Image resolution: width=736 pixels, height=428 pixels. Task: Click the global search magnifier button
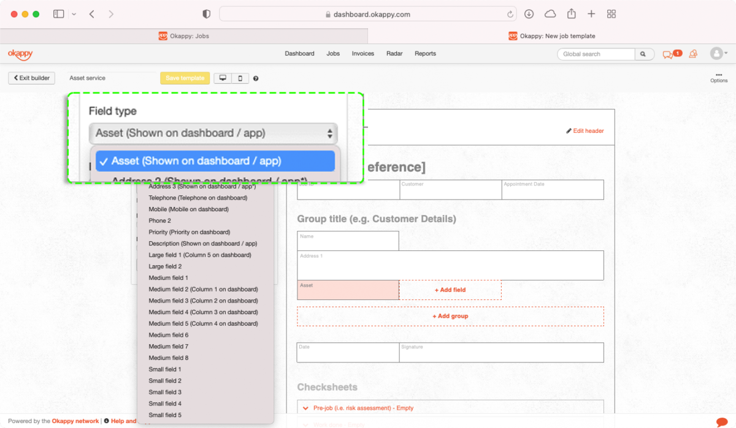pyautogui.click(x=643, y=54)
